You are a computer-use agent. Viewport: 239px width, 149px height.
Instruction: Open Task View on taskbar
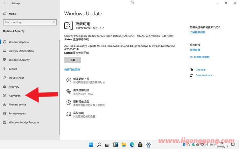point(107,145)
